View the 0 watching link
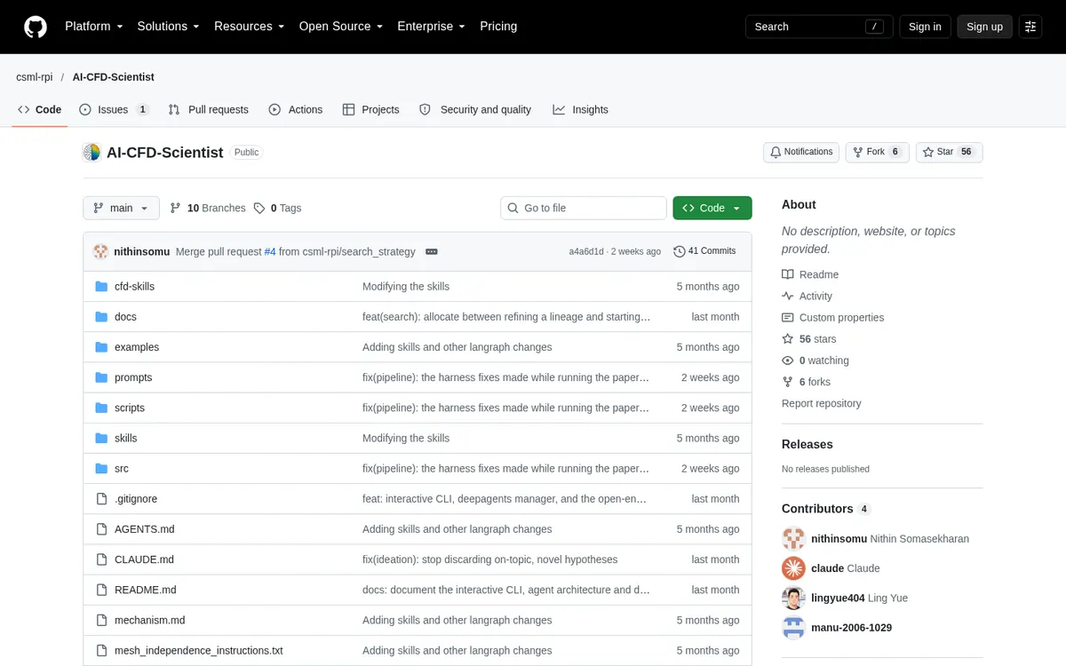This screenshot has width=1066, height=666. point(815,361)
